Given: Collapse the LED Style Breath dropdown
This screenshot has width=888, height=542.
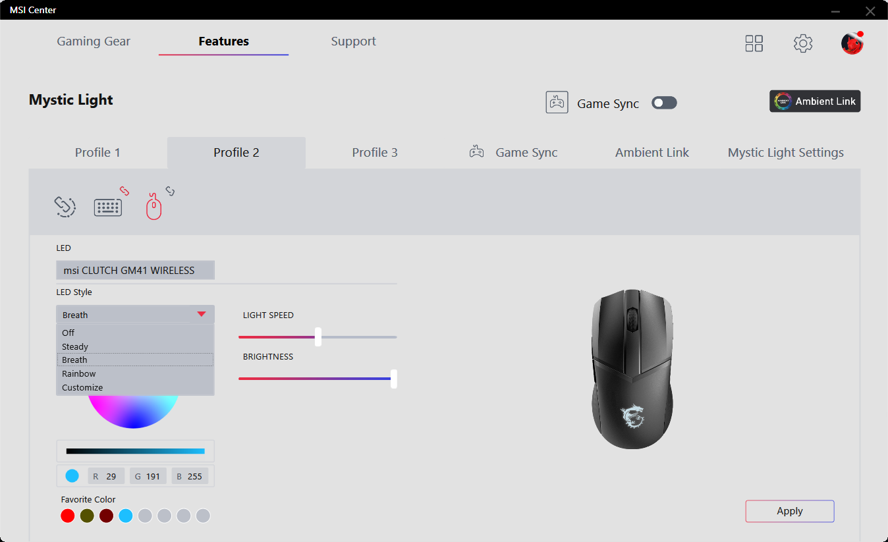Looking at the screenshot, I should click(135, 314).
